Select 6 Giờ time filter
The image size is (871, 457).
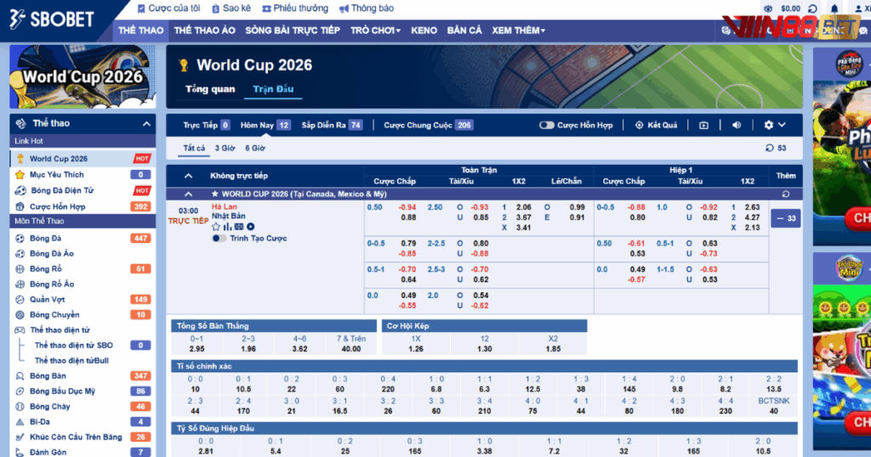[x=255, y=148]
